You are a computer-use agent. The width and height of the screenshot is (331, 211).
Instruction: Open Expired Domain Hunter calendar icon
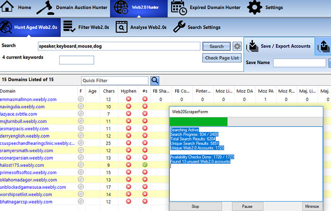tap(178, 8)
